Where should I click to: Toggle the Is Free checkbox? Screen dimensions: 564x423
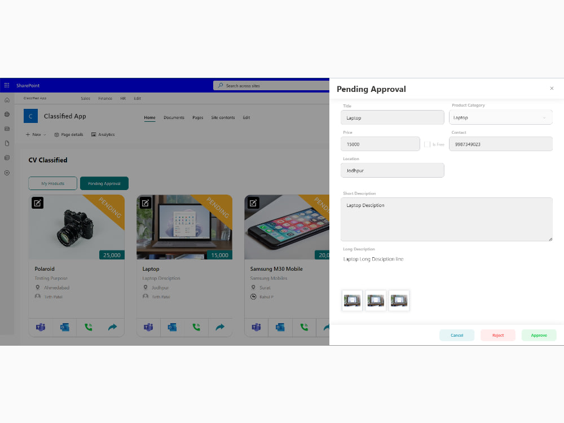pyautogui.click(x=427, y=144)
